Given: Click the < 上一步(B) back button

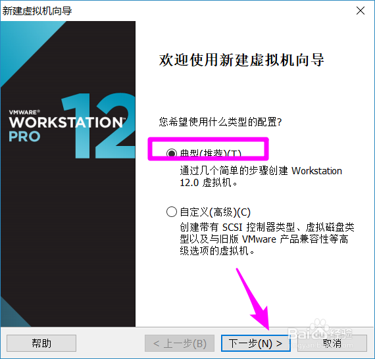Looking at the screenshot, I should pos(180,343).
